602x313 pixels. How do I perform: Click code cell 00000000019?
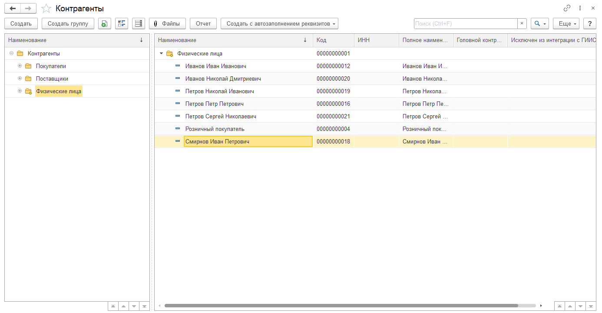tap(334, 91)
